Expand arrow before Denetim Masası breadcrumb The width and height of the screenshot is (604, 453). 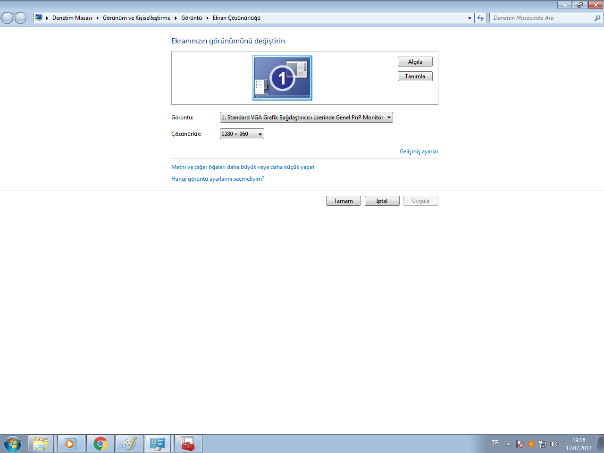click(47, 18)
